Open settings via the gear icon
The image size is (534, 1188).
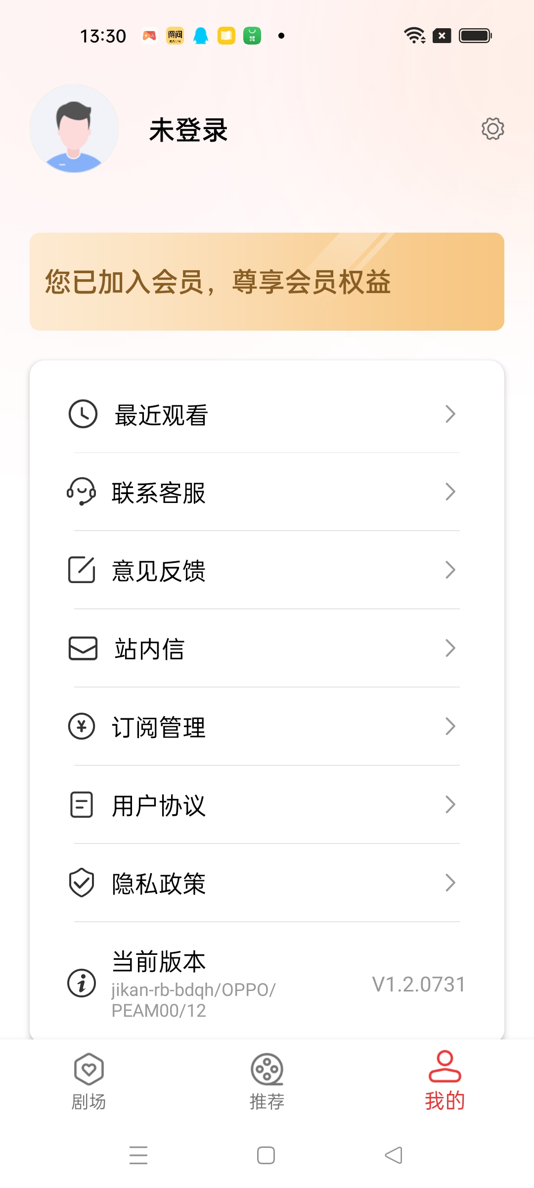point(492,129)
